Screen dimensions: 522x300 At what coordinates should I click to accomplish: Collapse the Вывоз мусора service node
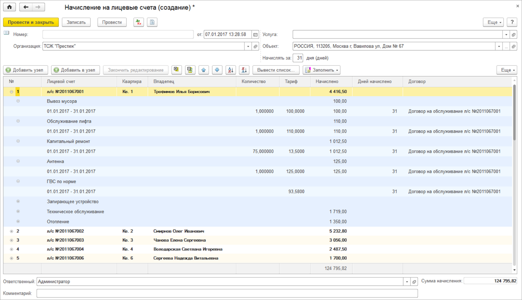coord(18,101)
